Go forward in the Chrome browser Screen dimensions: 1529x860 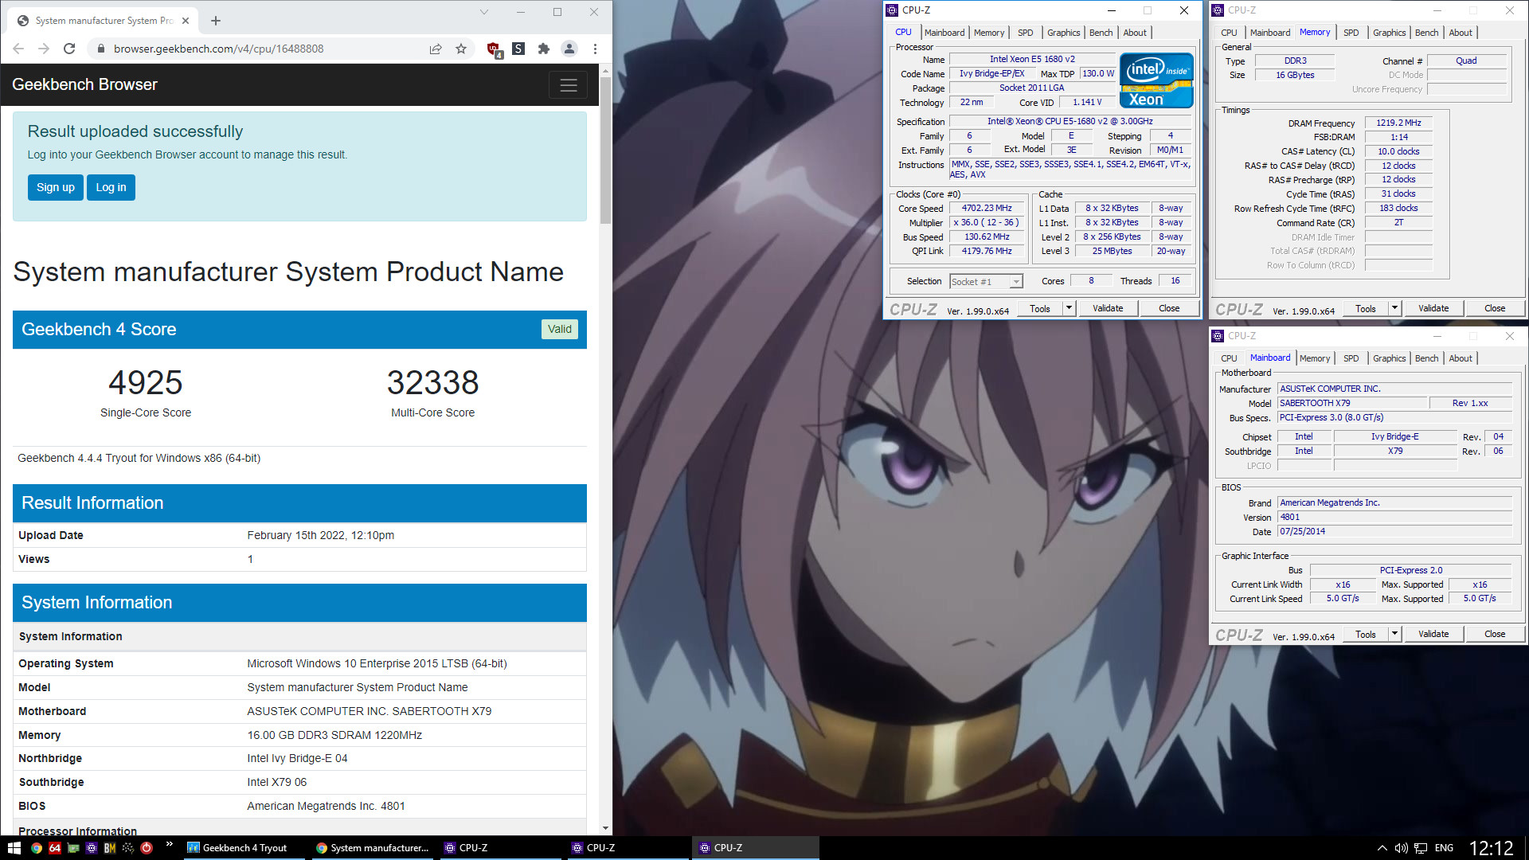(44, 49)
